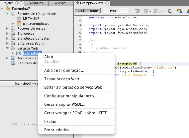
Task: Click Recursos do servidor folder icon
Action: tap(13, 63)
